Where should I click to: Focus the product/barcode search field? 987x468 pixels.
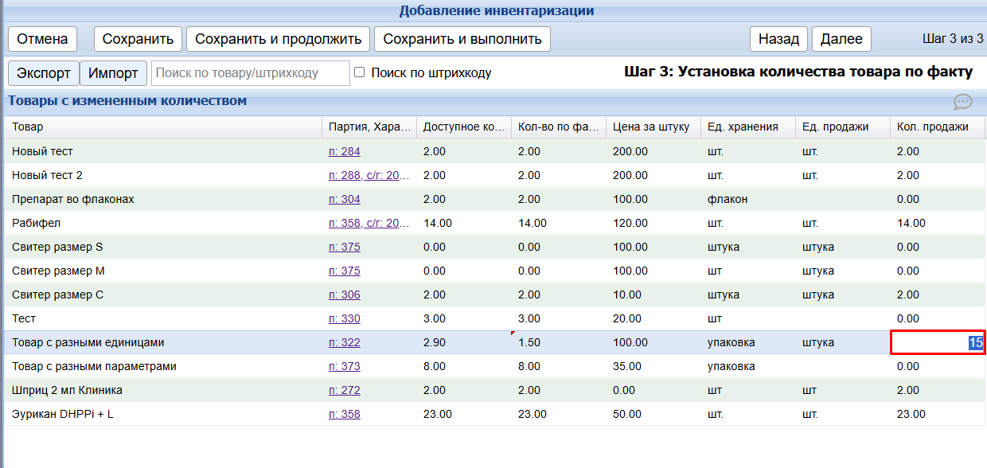pyautogui.click(x=250, y=73)
